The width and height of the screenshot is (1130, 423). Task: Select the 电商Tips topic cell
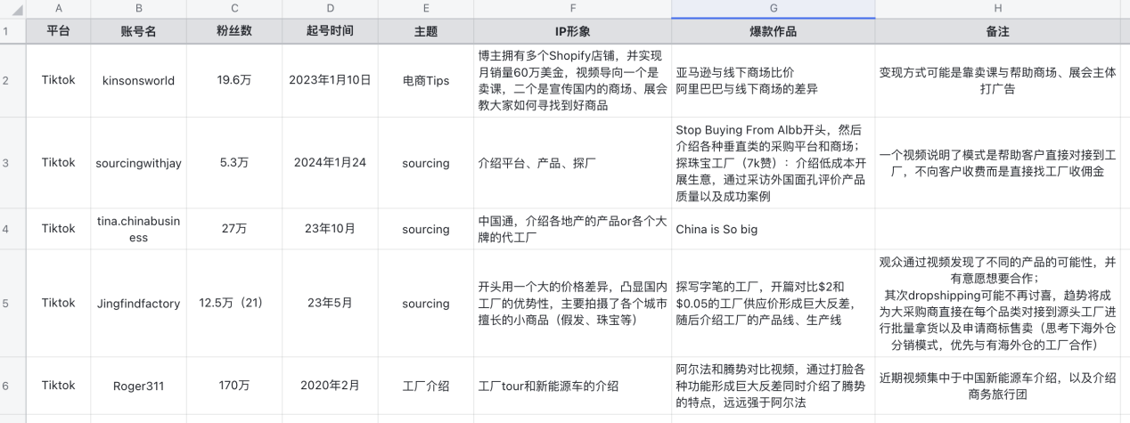426,80
